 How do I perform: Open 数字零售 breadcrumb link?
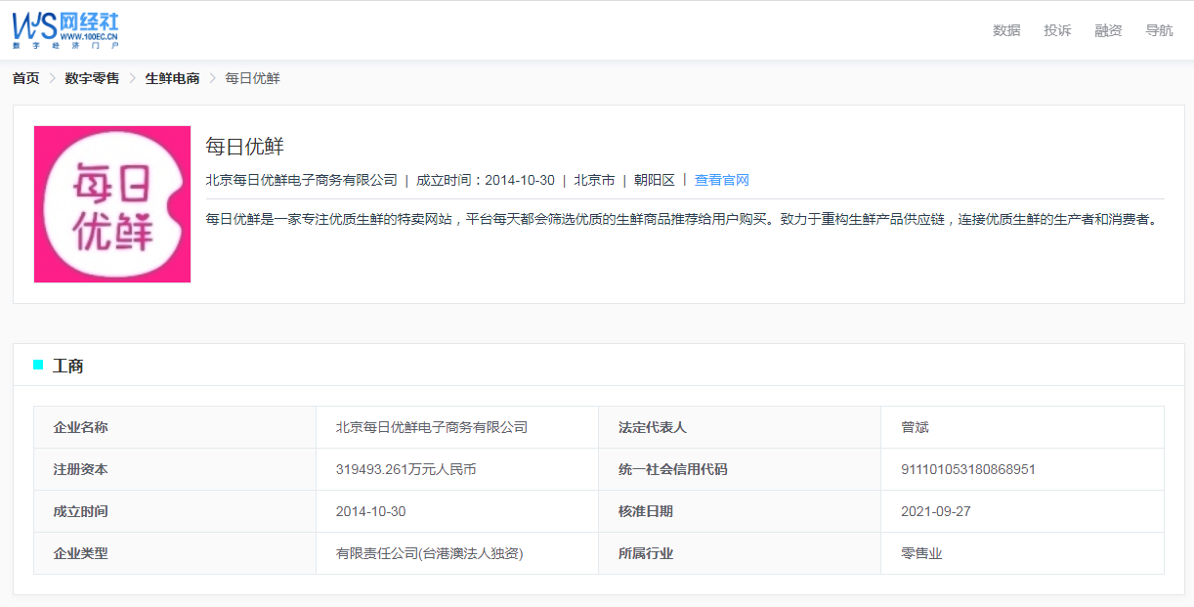92,78
